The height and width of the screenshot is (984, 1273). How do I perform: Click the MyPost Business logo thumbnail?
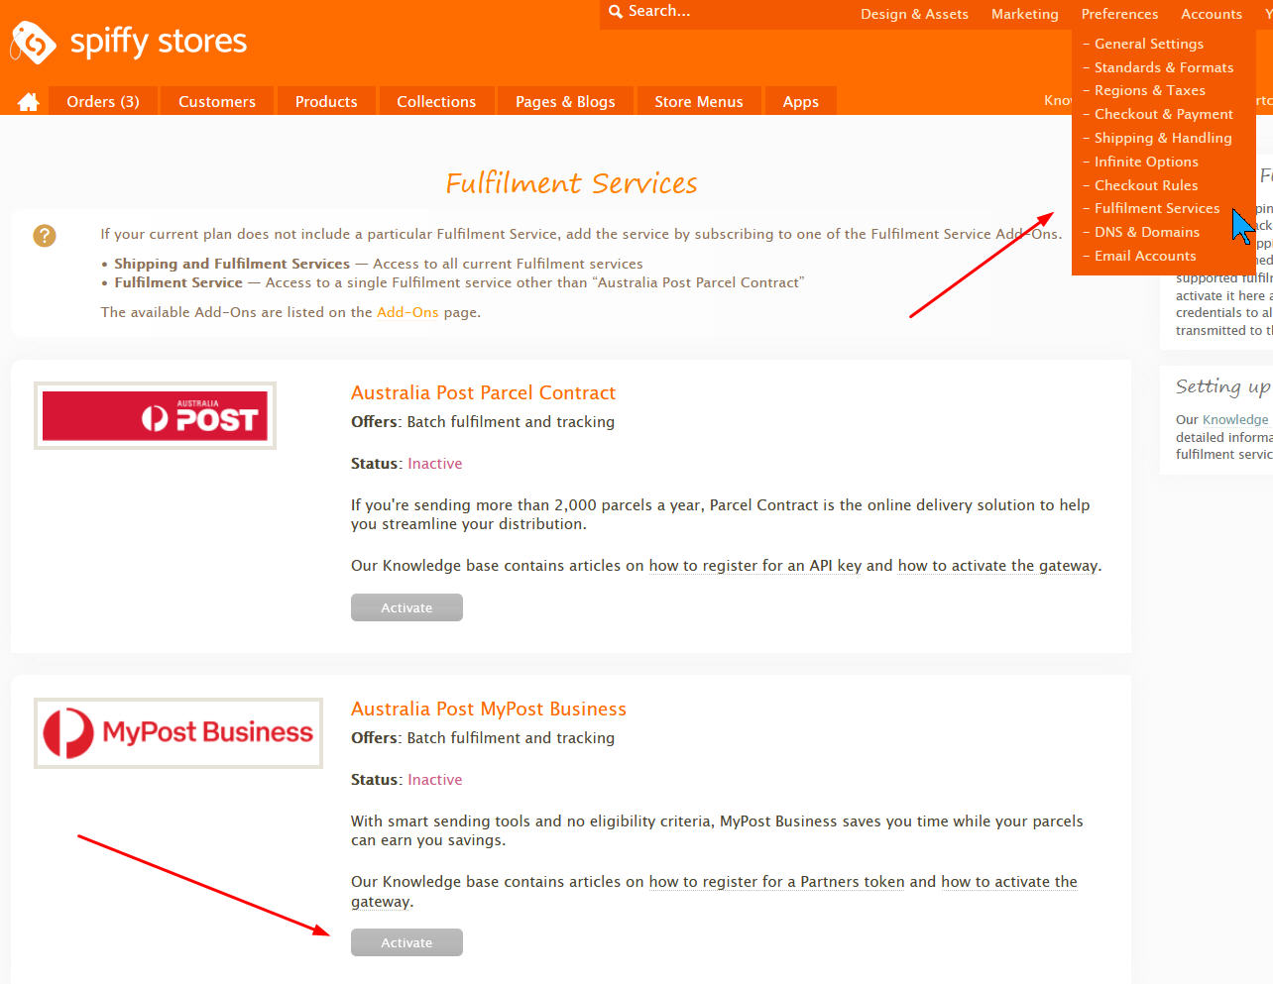coord(178,733)
